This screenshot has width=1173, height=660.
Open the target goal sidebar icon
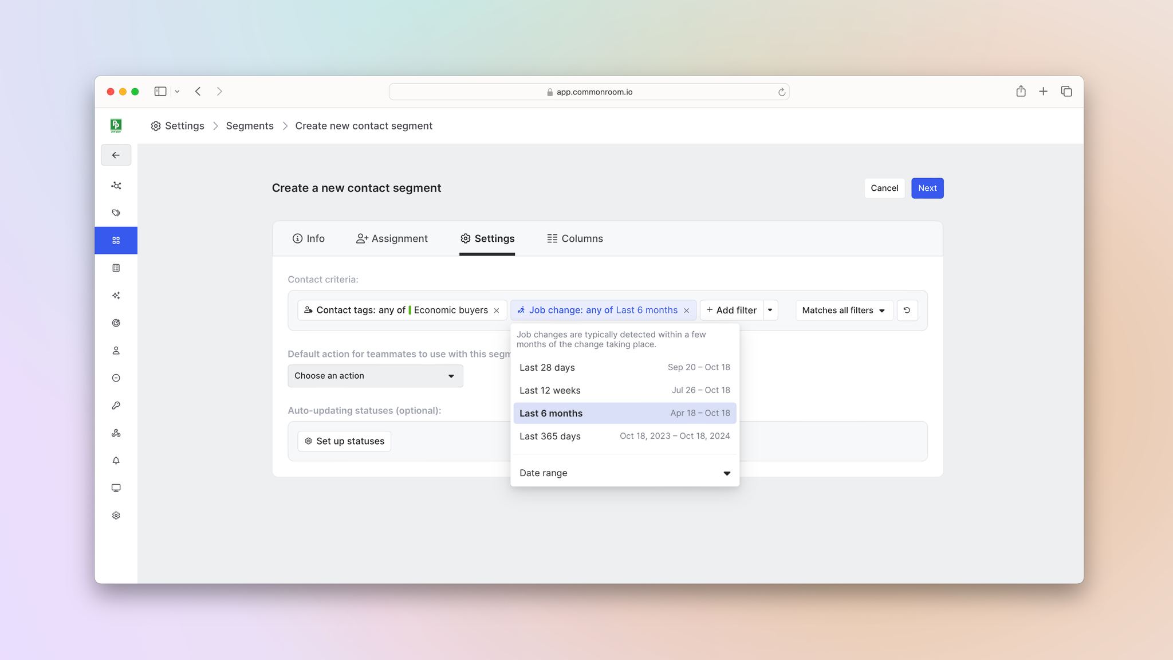click(x=116, y=323)
